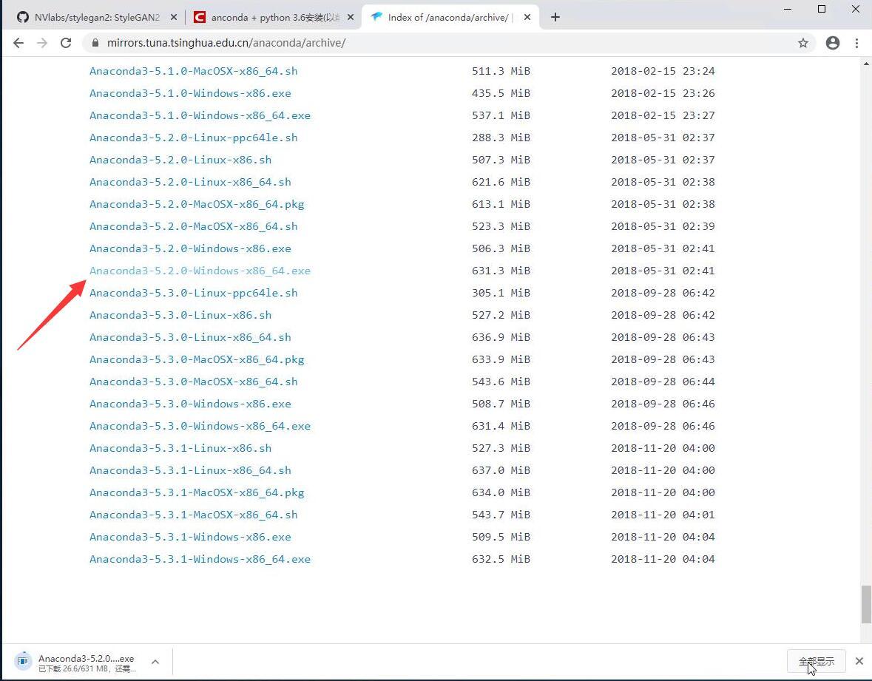Download Anaconda3-5.3.1-Windows-x86.exe
Viewport: 872px width, 681px height.
click(x=190, y=537)
